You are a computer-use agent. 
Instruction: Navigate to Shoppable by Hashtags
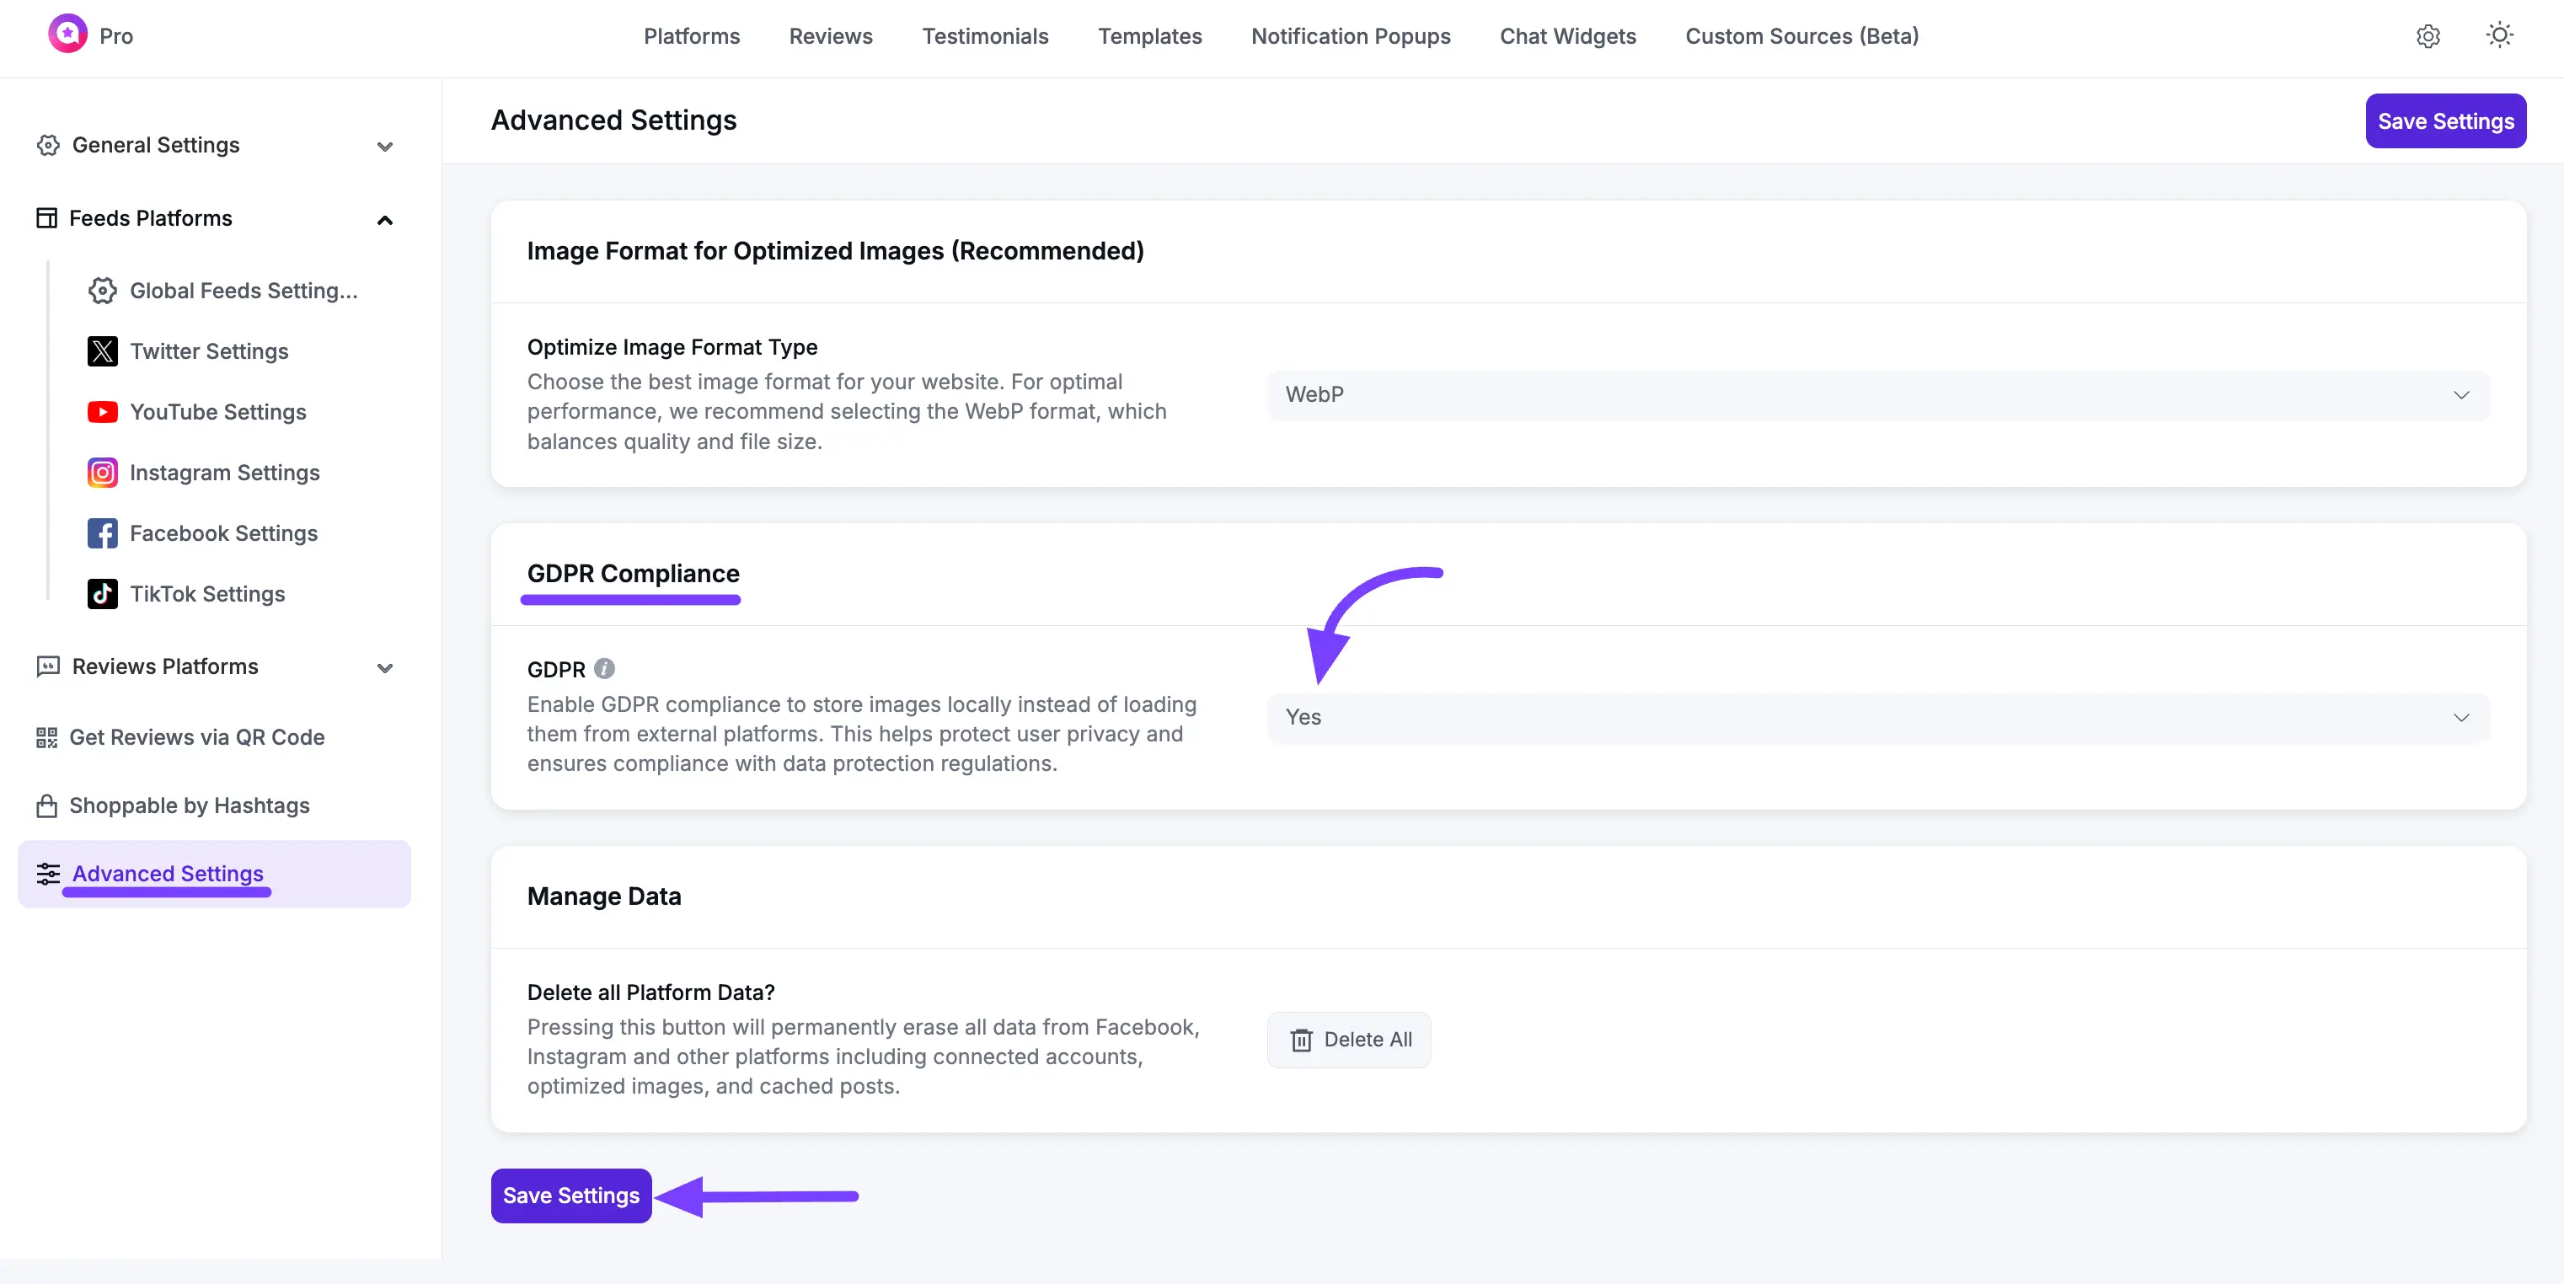[190, 805]
